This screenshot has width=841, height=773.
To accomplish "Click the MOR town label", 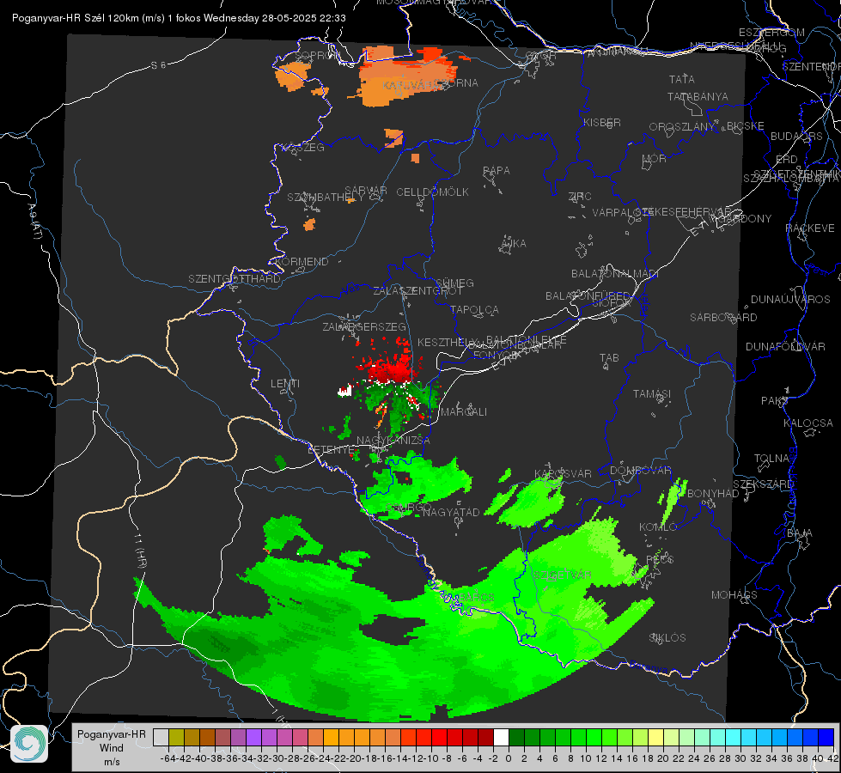I will (x=654, y=158).
